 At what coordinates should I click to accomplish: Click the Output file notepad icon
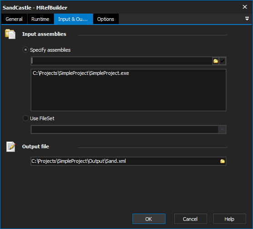pos(11,146)
